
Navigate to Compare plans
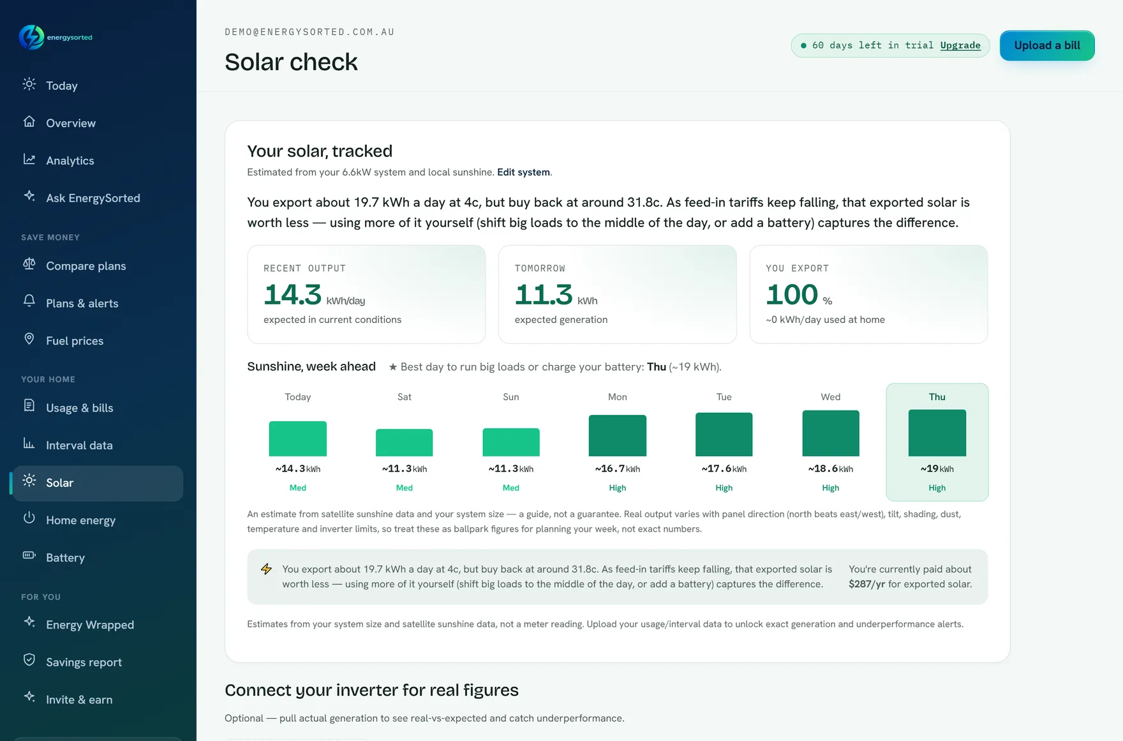(97, 266)
